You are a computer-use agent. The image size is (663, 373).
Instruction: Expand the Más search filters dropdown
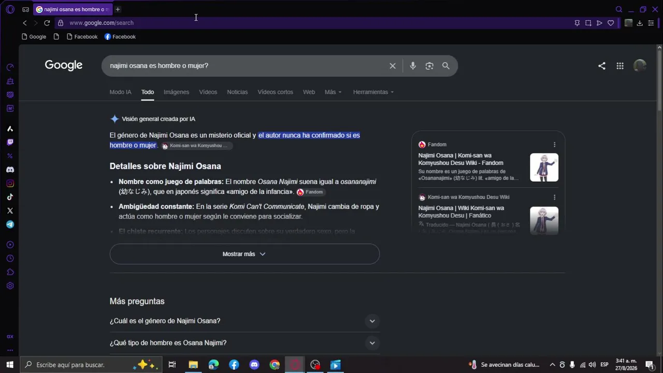click(333, 92)
